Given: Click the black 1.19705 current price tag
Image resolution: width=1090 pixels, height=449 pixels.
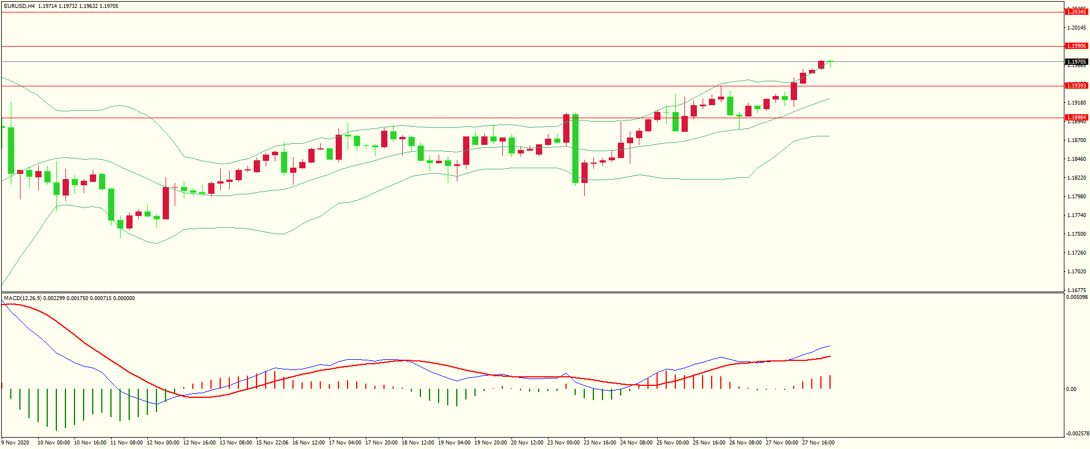Looking at the screenshot, I should point(1076,61).
